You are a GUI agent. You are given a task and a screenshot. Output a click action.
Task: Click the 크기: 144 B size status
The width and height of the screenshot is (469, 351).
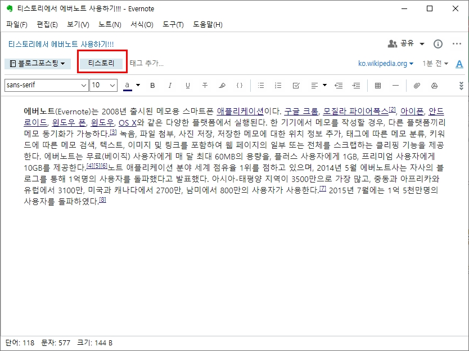point(95,343)
